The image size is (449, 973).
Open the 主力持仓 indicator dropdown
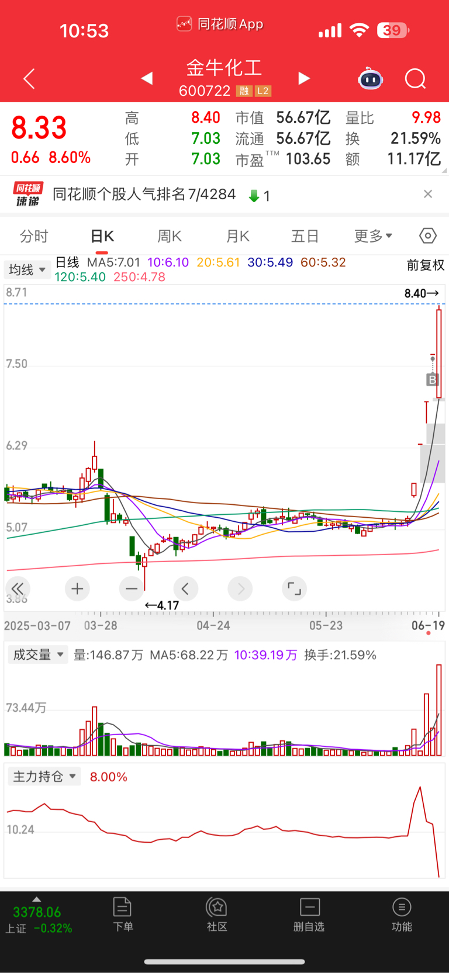coord(44,776)
